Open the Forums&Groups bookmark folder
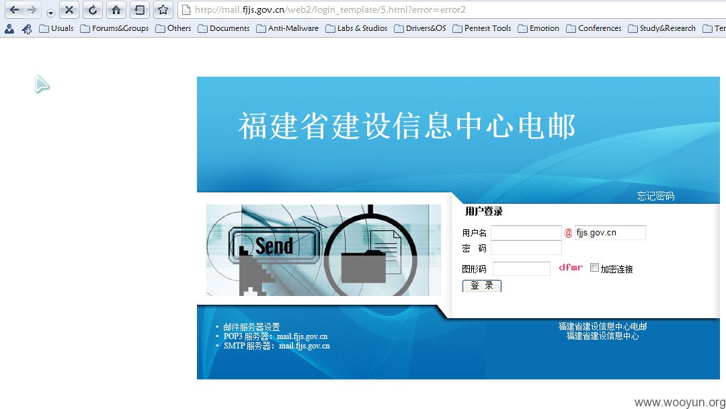The height and width of the screenshot is (409, 726). pyautogui.click(x=114, y=28)
